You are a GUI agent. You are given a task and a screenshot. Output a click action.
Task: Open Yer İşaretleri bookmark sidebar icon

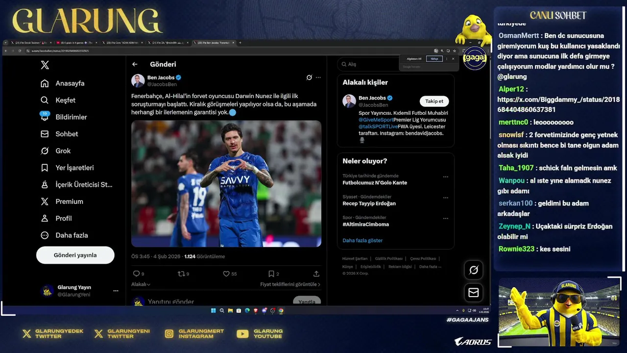(x=45, y=168)
